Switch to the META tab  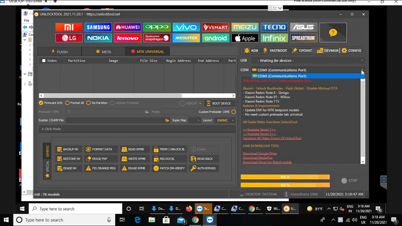coord(103,51)
